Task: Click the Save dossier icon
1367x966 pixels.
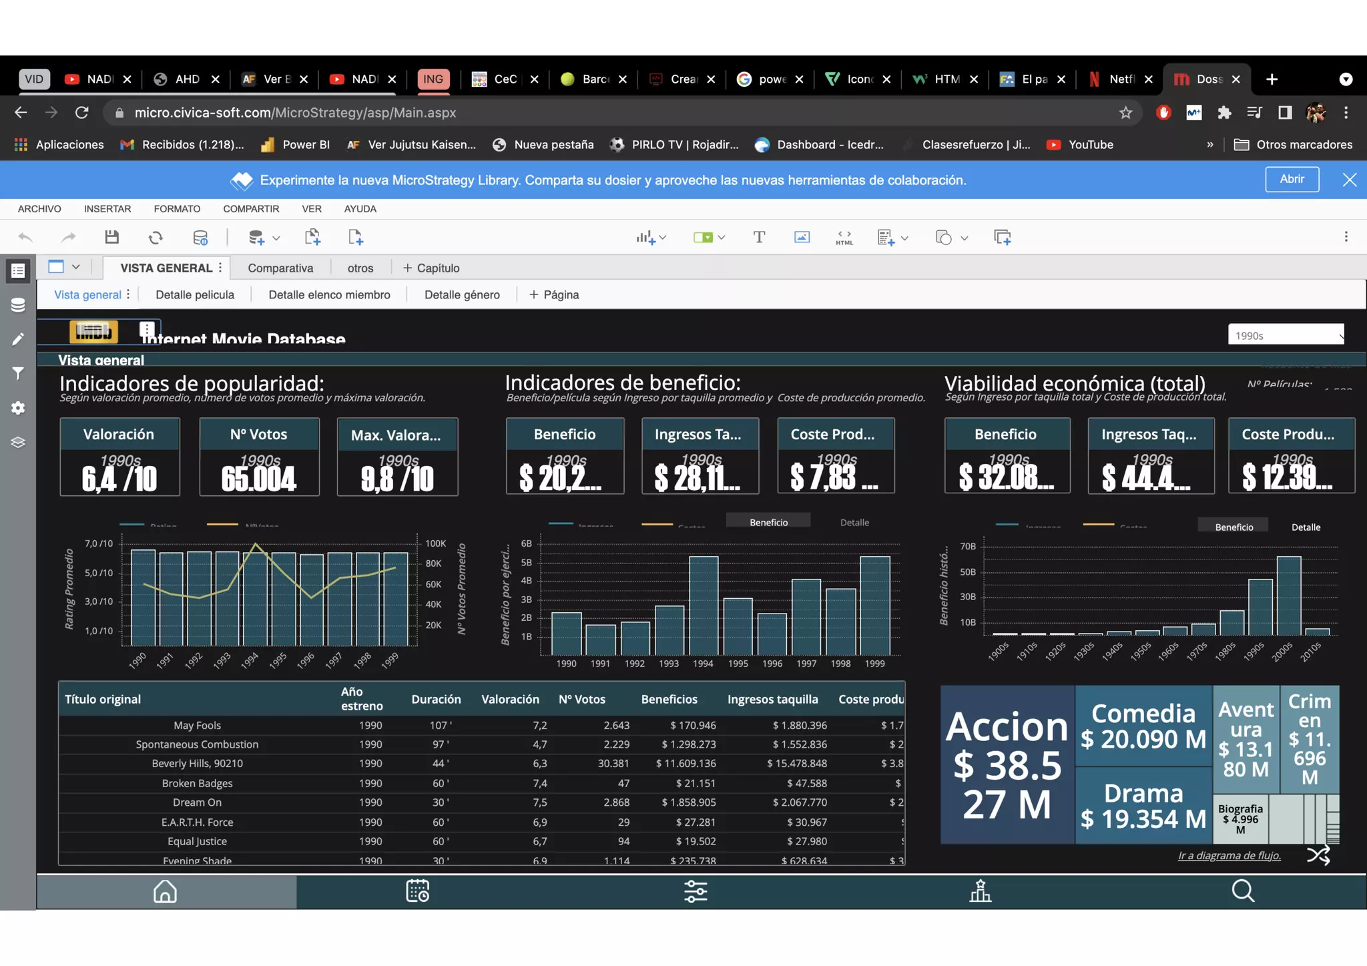Action: pos(111,237)
